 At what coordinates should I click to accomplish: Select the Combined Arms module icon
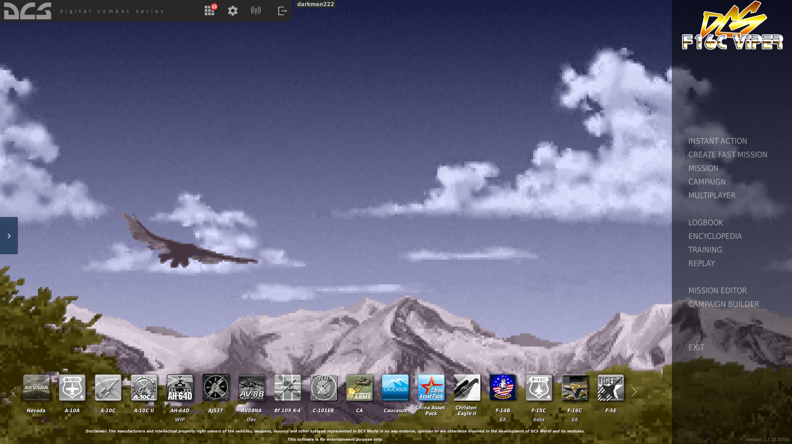coord(359,388)
